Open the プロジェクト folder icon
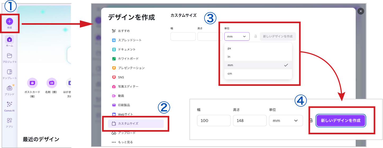Image resolution: width=383 pixels, height=148 pixels. [10, 56]
